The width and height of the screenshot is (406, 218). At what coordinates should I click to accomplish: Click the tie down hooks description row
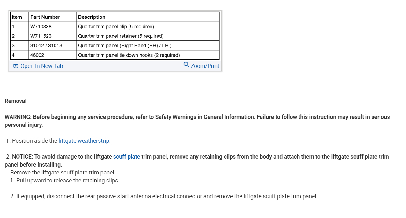click(129, 55)
